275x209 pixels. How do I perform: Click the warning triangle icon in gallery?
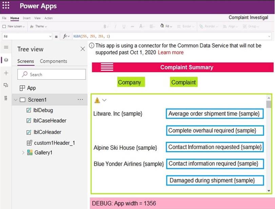click(x=97, y=100)
